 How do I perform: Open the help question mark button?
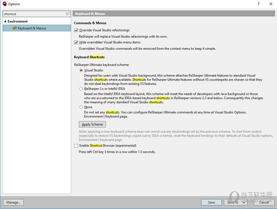click(259, 4)
